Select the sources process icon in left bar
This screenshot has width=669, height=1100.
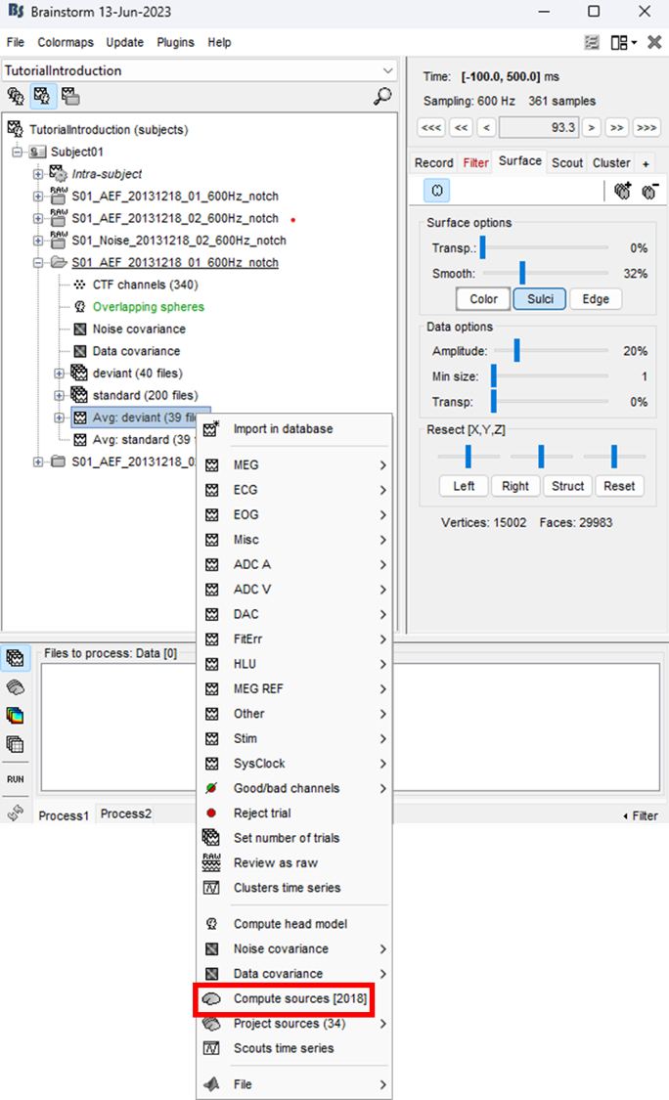pyautogui.click(x=15, y=687)
